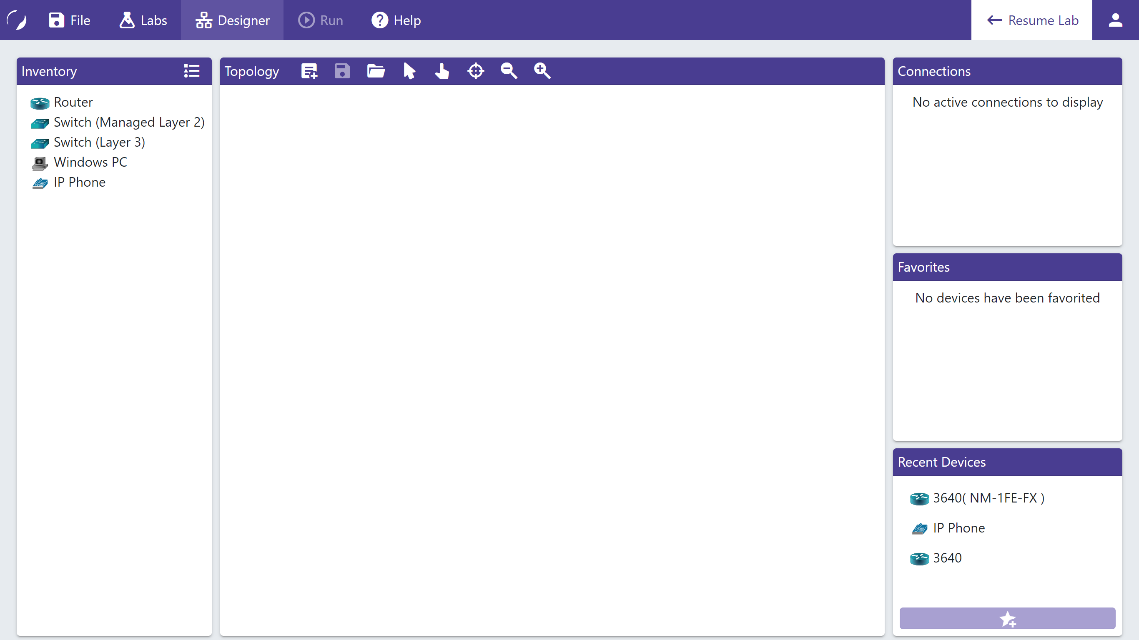Screen dimensions: 1139x640
Task: Click the new topology icon
Action: pos(309,71)
